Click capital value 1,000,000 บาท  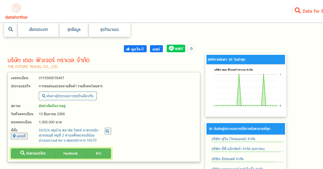[x=50, y=122]
